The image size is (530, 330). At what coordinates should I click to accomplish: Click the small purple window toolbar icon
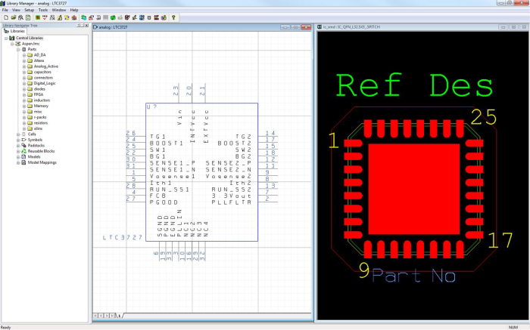point(98,17)
